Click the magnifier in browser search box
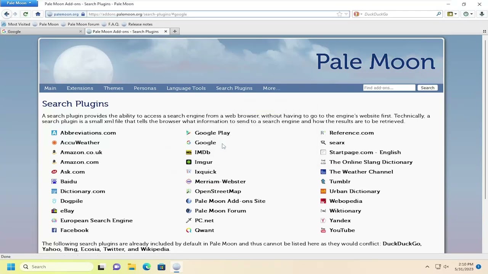Screen dimensions: 488x274 tap(439, 14)
